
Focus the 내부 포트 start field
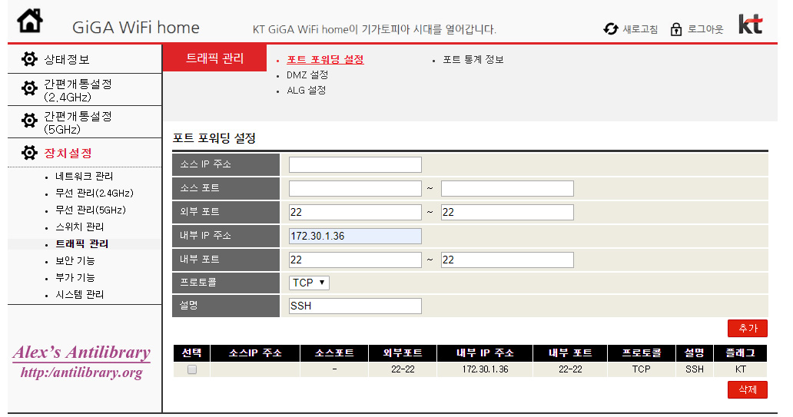click(355, 260)
